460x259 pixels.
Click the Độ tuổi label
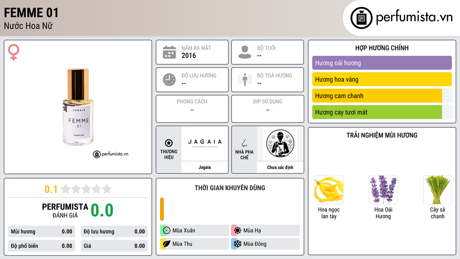(266, 48)
